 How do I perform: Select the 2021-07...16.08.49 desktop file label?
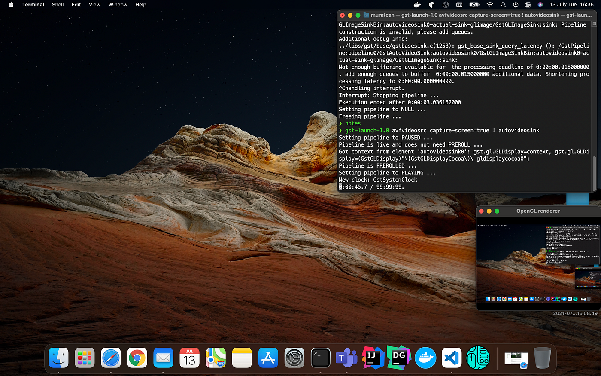tap(575, 313)
